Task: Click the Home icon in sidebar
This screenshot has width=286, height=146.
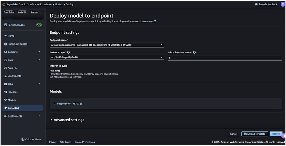Action: pos(6,36)
